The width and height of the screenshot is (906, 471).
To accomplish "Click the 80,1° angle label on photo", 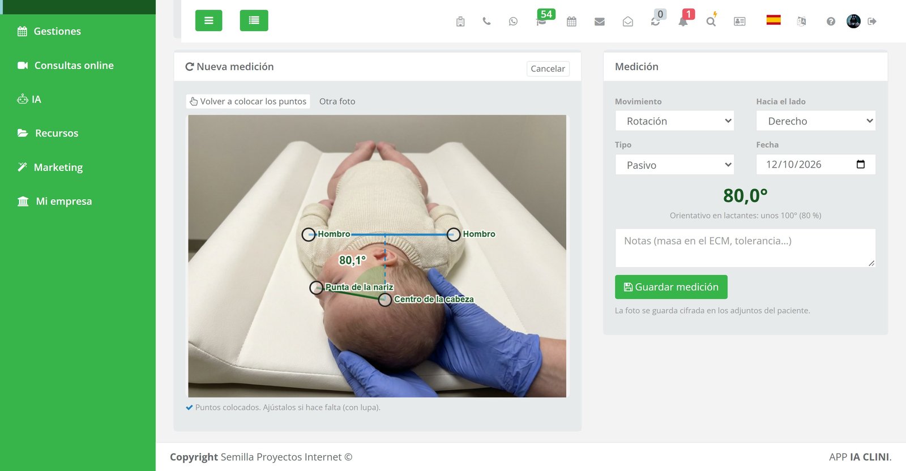I will pos(352,260).
